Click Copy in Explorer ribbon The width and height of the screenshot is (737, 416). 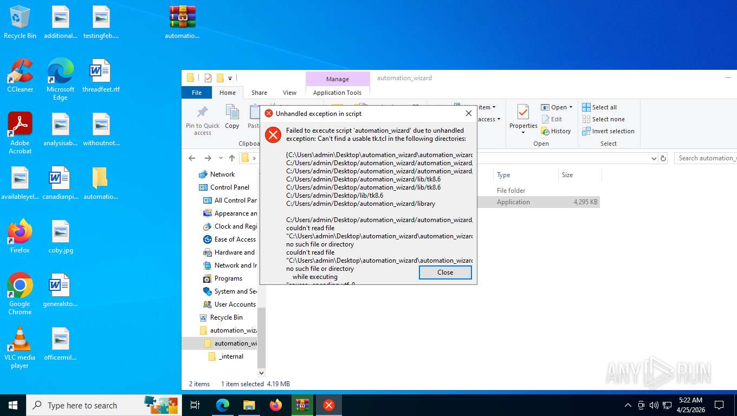[232, 117]
